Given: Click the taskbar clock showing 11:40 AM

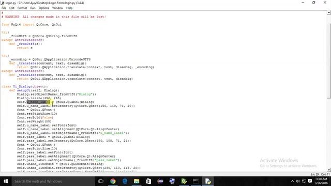Looking at the screenshot, I should click(x=321, y=181).
